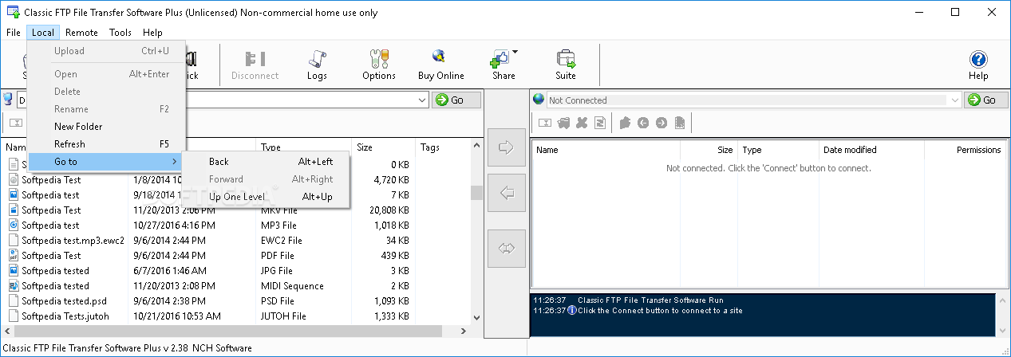Screen dimensions: 1011x357
Task: Click the remote delete X icon
Action: 582,123
